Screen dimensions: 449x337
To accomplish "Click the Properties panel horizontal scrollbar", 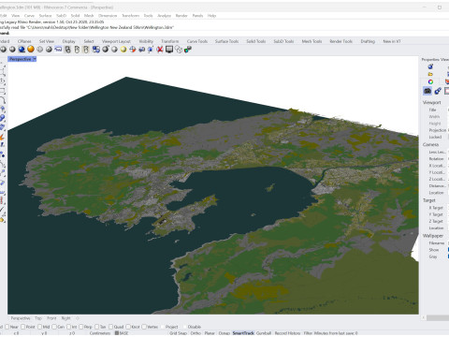I will pyautogui.click(x=438, y=318).
